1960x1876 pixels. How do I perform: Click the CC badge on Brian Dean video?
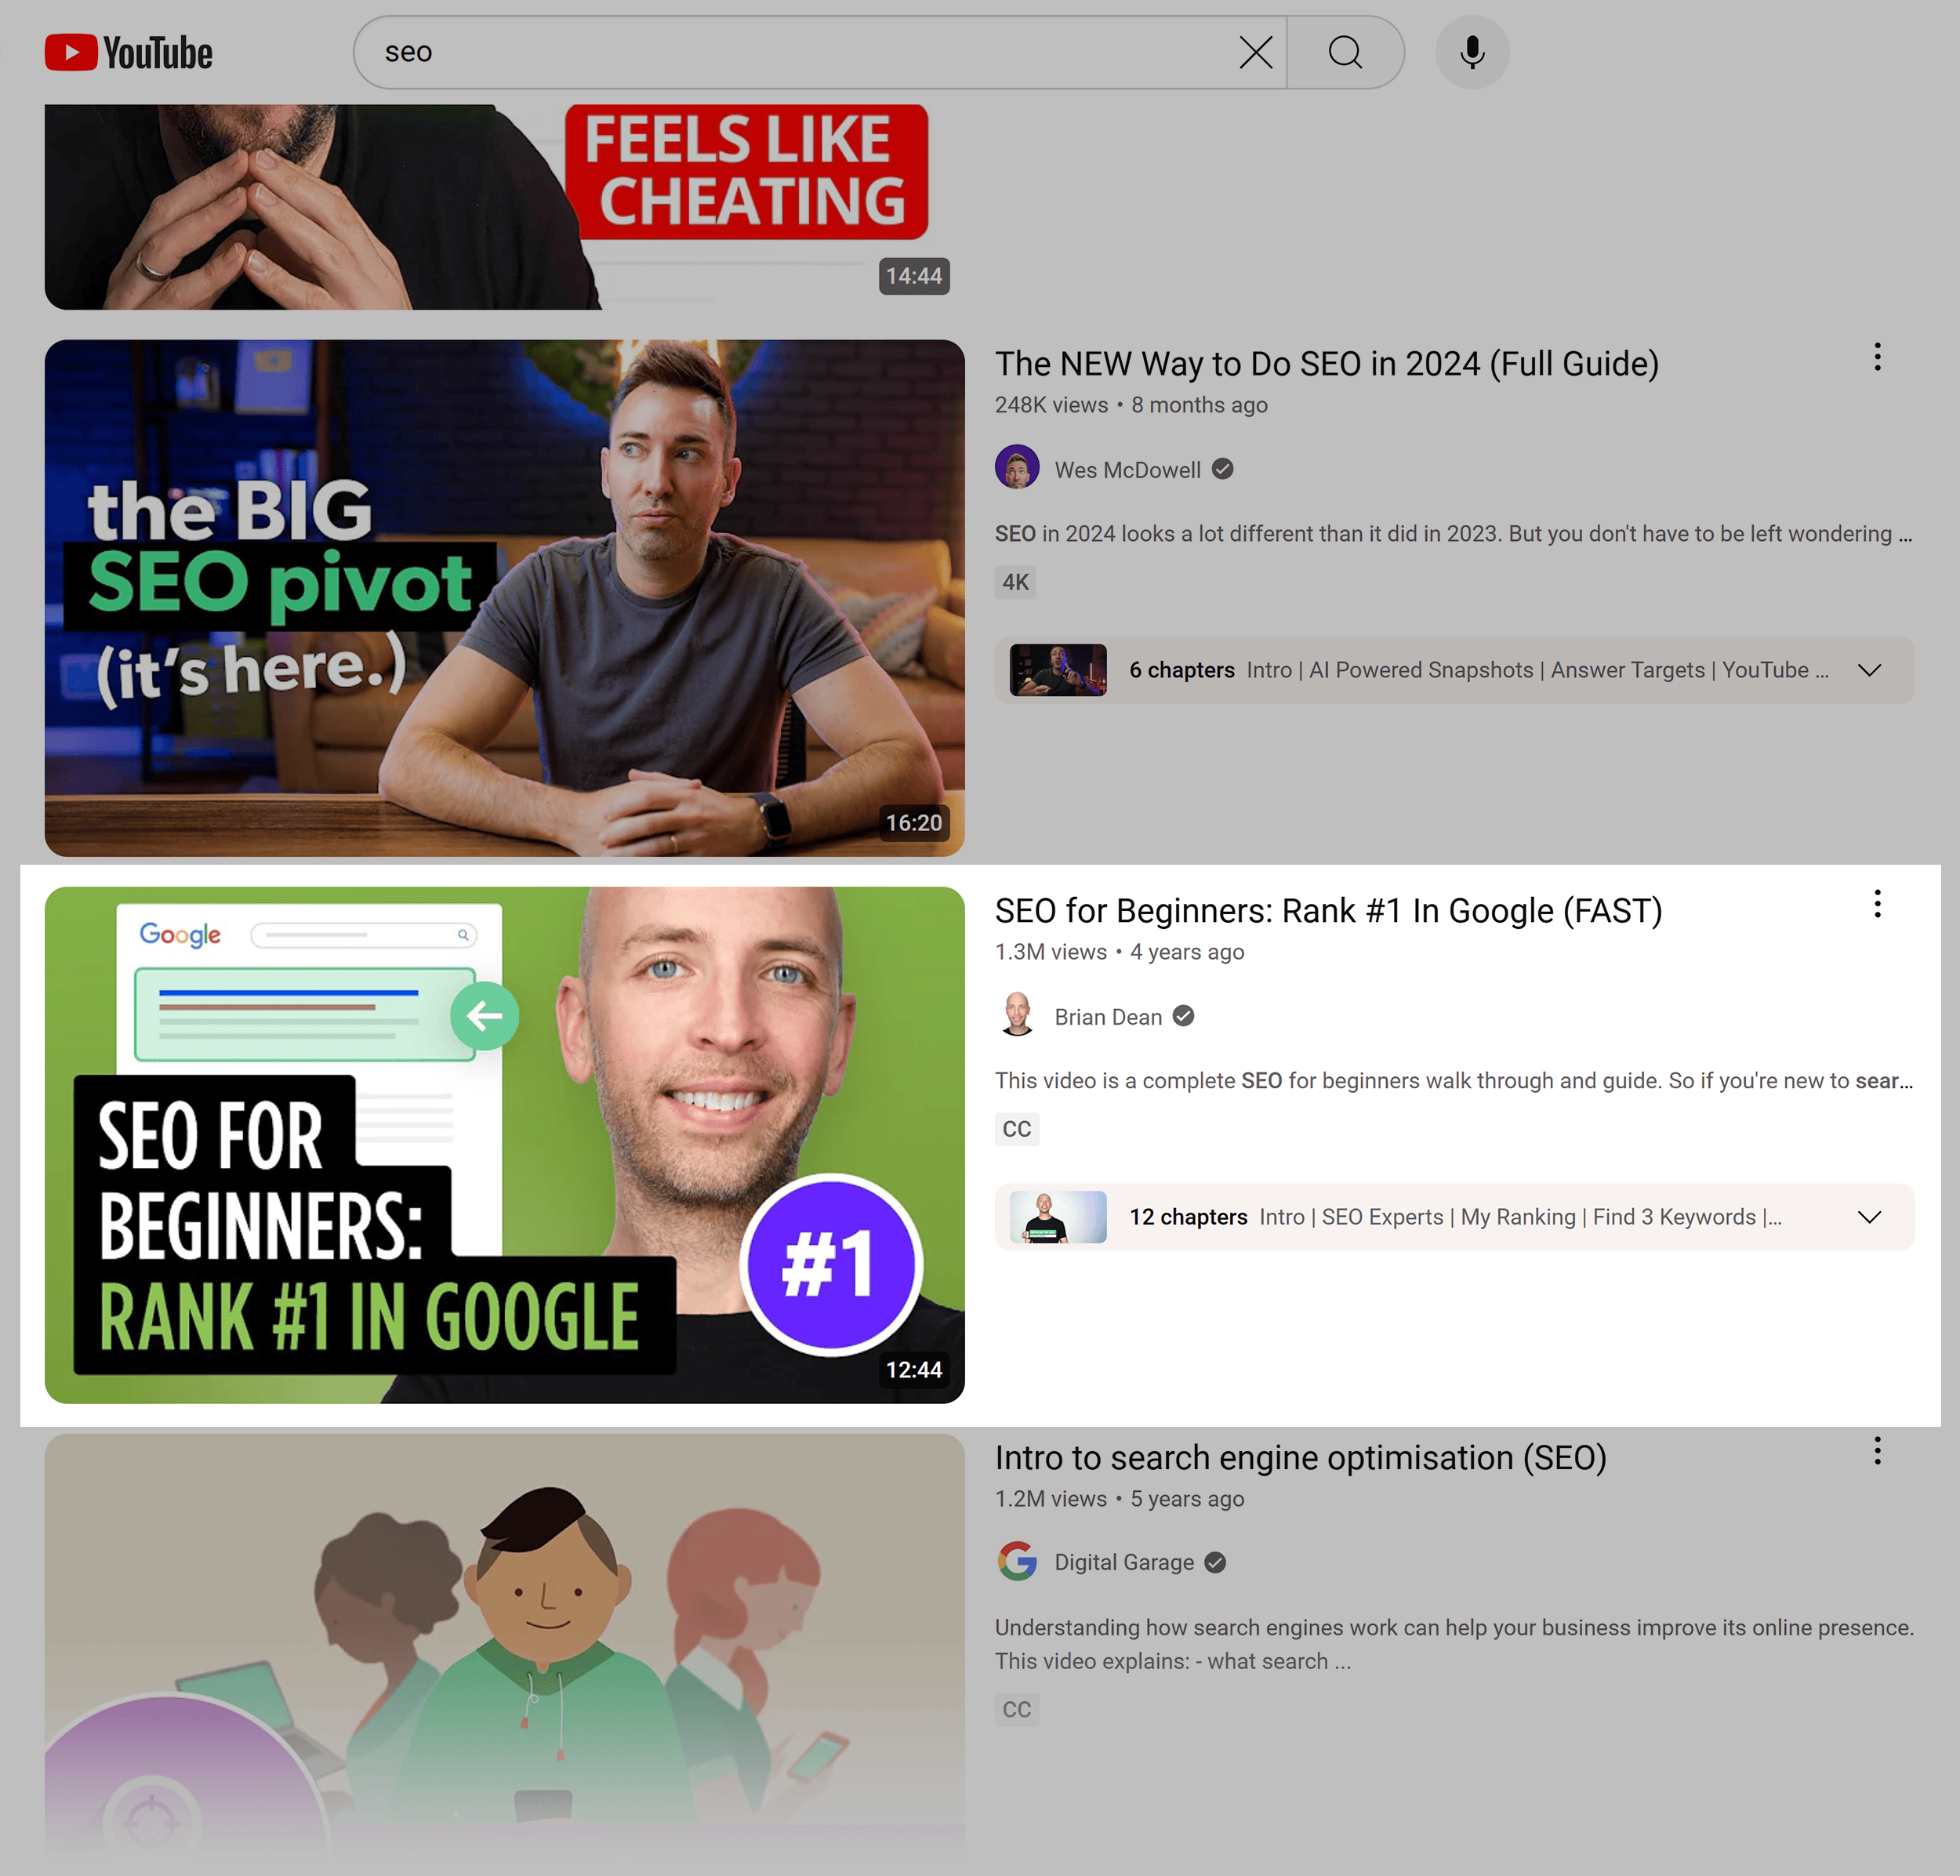click(x=1017, y=1129)
